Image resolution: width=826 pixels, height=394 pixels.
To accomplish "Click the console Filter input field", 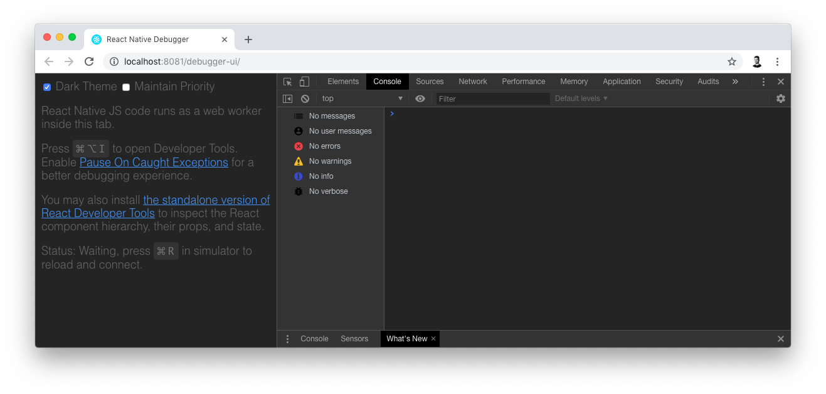I will [492, 98].
